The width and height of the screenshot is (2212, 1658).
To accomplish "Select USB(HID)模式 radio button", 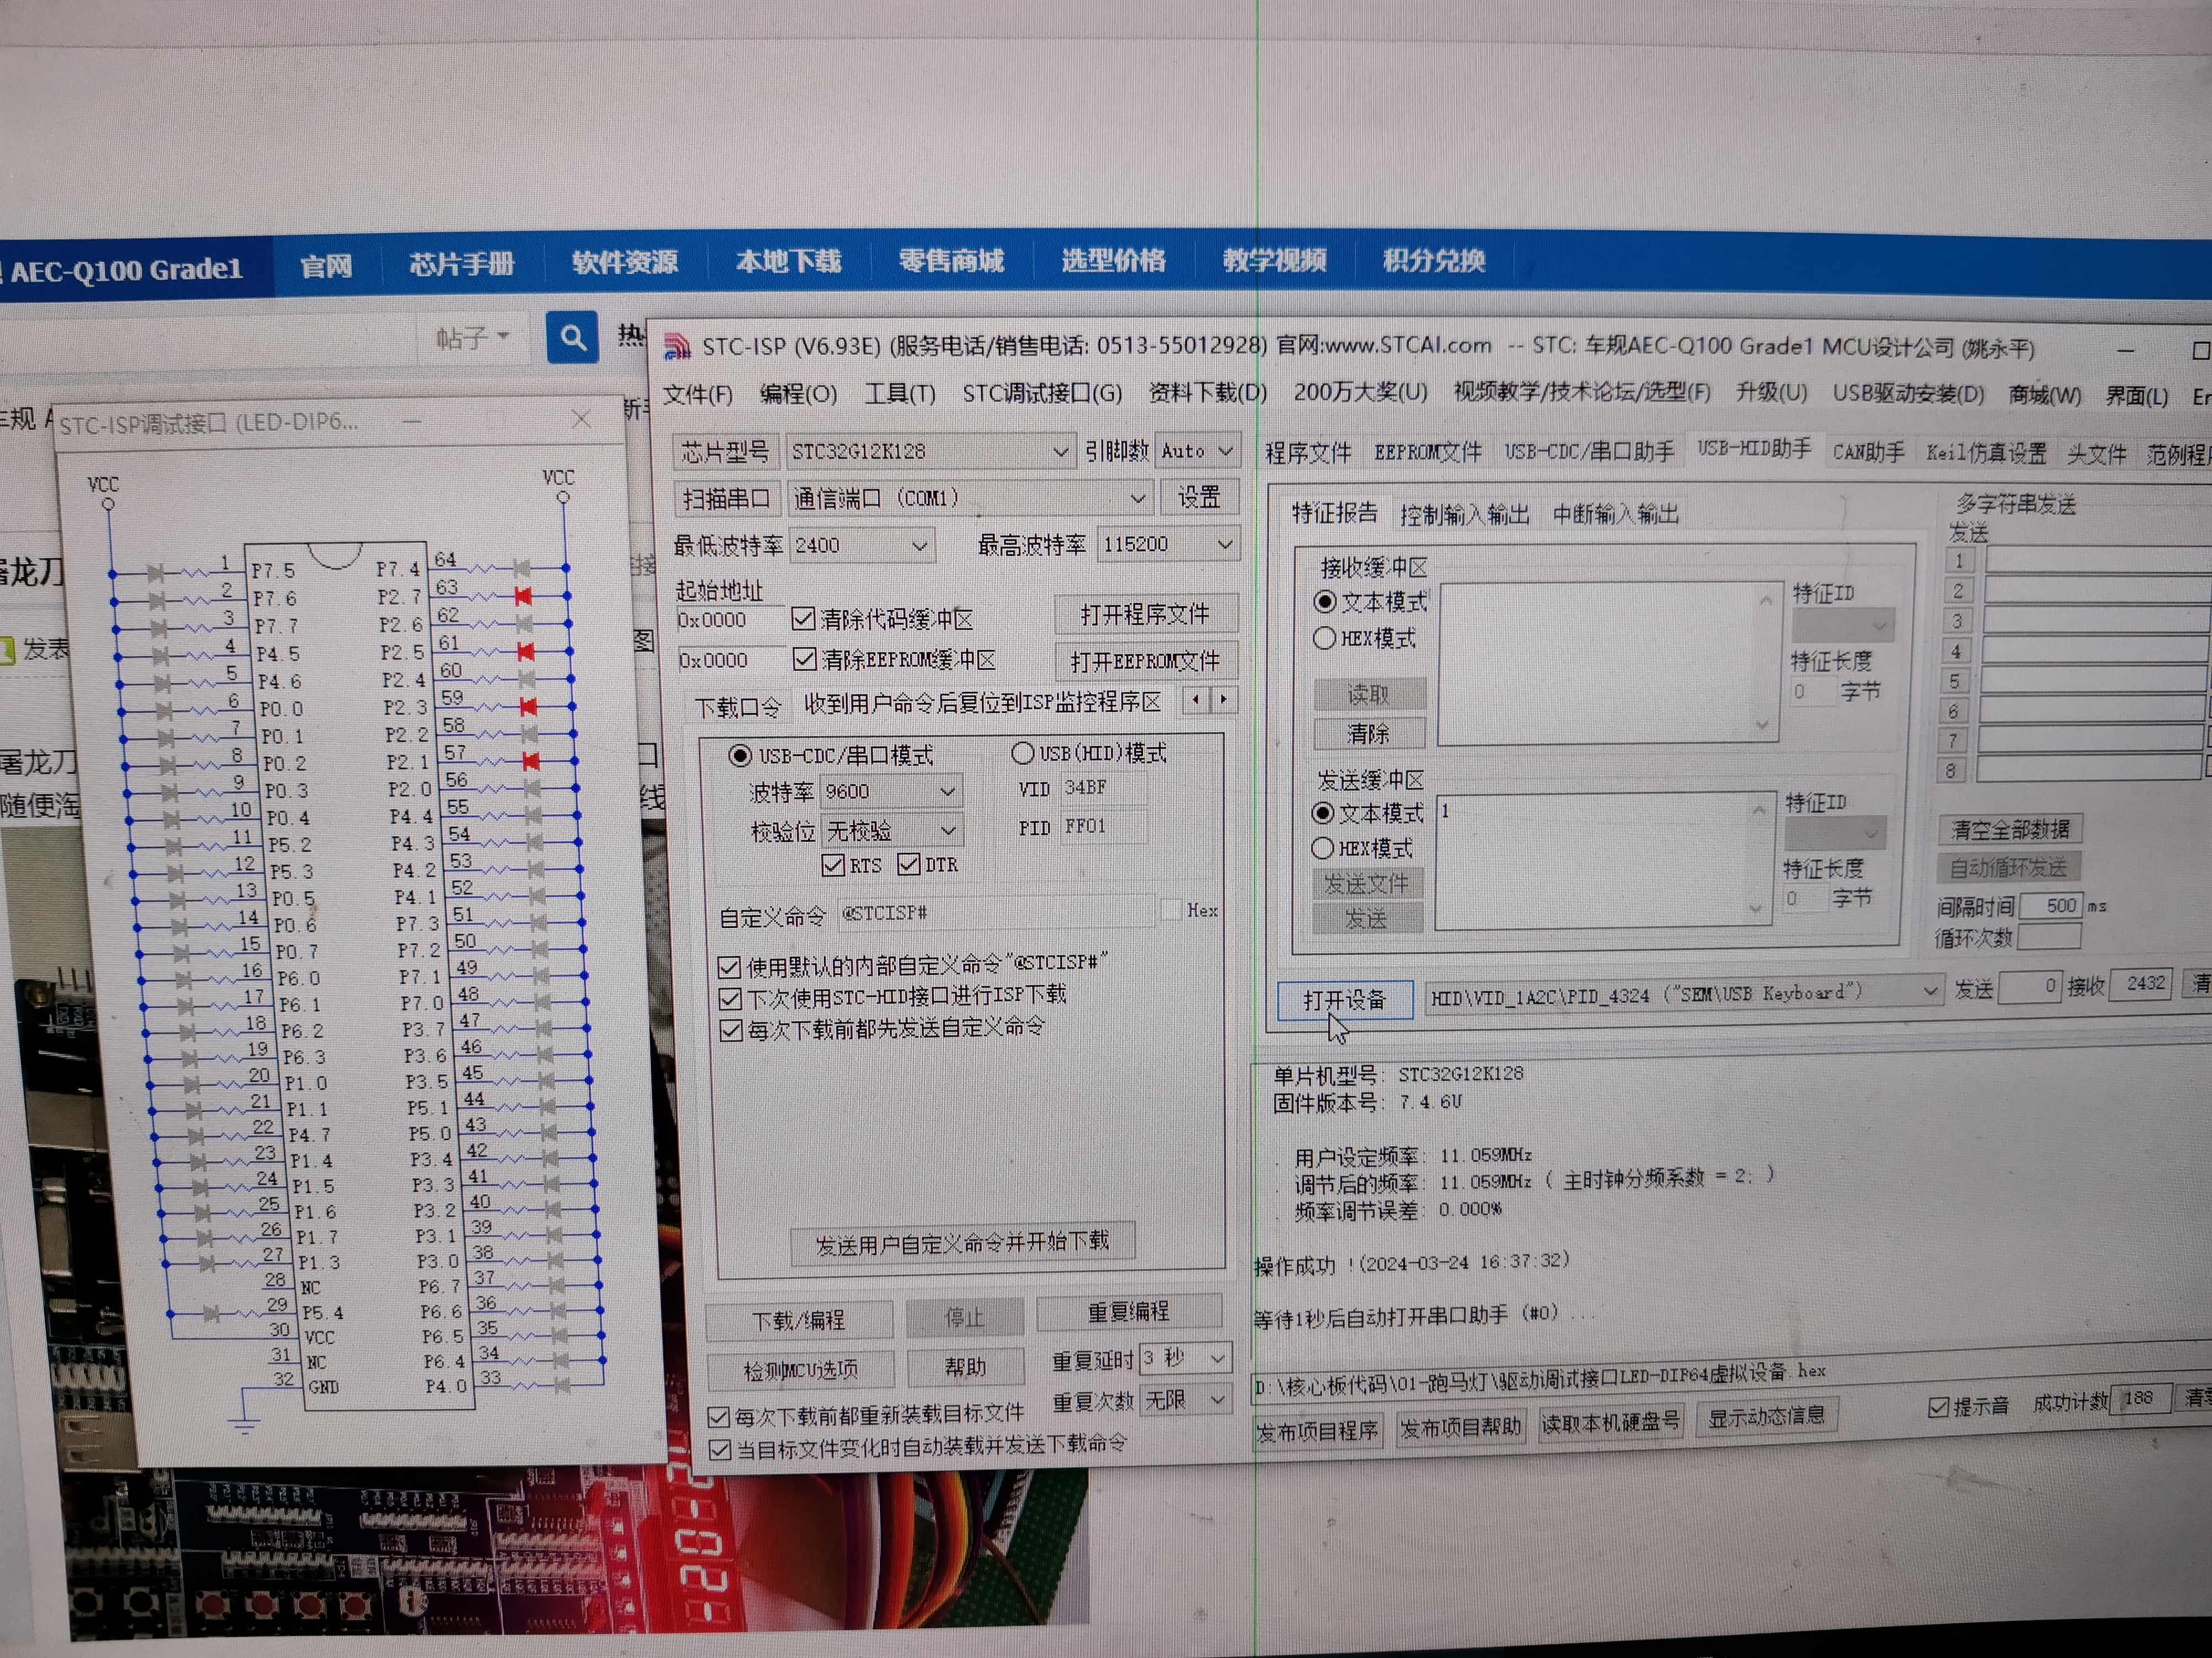I will point(1022,753).
